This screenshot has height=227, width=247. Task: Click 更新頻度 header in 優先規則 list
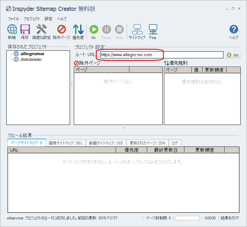pyautogui.click(x=215, y=70)
